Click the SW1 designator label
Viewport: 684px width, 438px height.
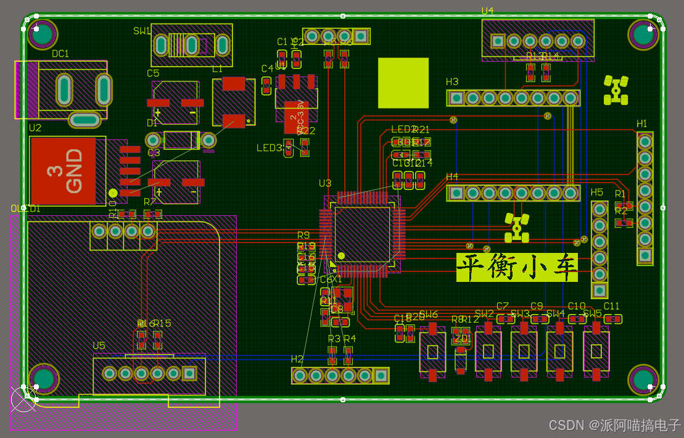(142, 31)
